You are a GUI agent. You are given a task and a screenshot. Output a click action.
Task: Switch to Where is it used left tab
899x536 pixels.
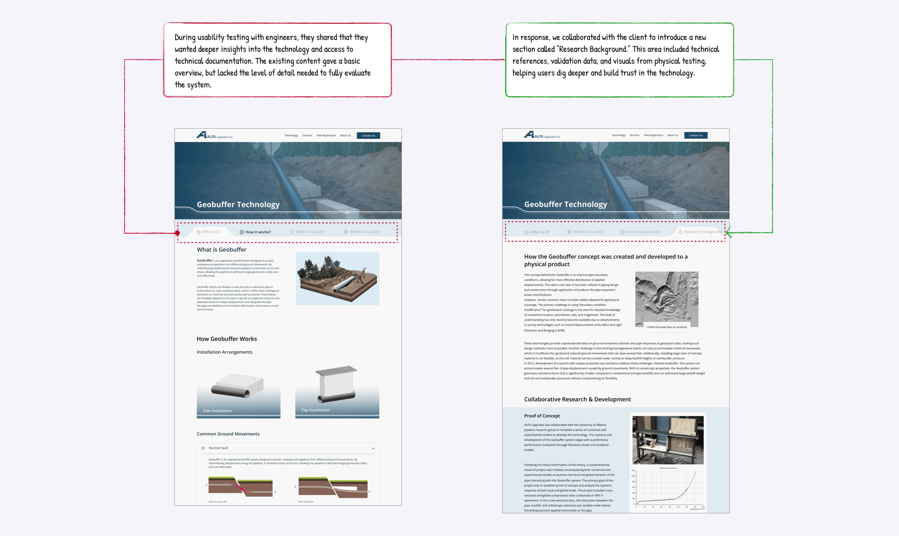(x=364, y=232)
